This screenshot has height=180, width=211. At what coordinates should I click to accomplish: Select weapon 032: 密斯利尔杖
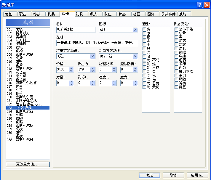coord(28,140)
